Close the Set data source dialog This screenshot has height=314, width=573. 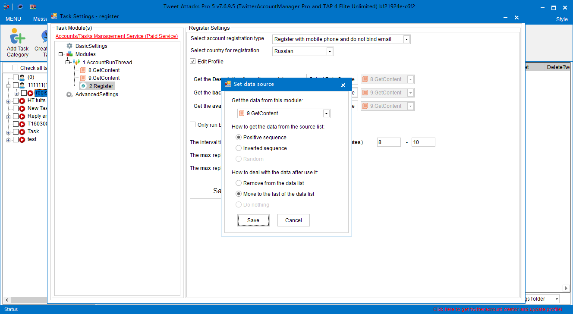coord(343,85)
